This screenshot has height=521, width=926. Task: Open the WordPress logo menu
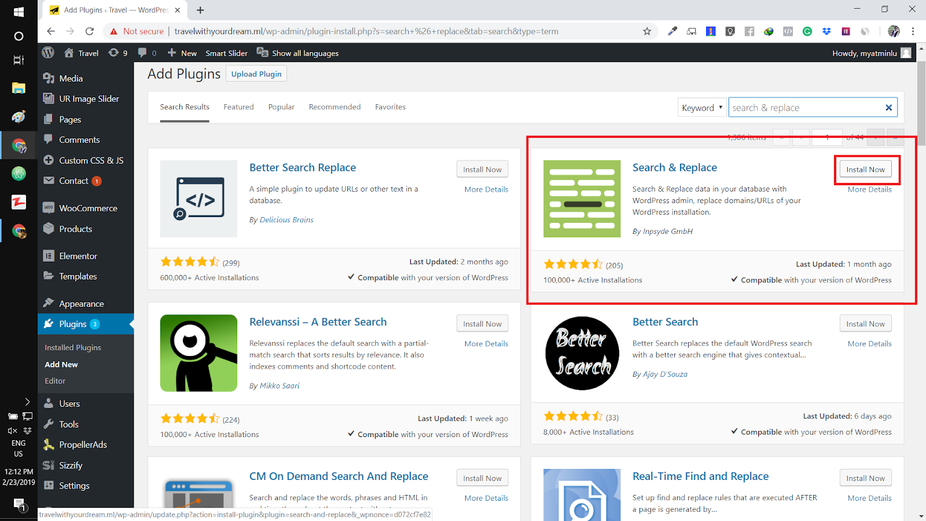48,53
